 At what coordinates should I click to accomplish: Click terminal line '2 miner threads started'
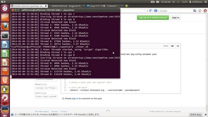click(60, 49)
